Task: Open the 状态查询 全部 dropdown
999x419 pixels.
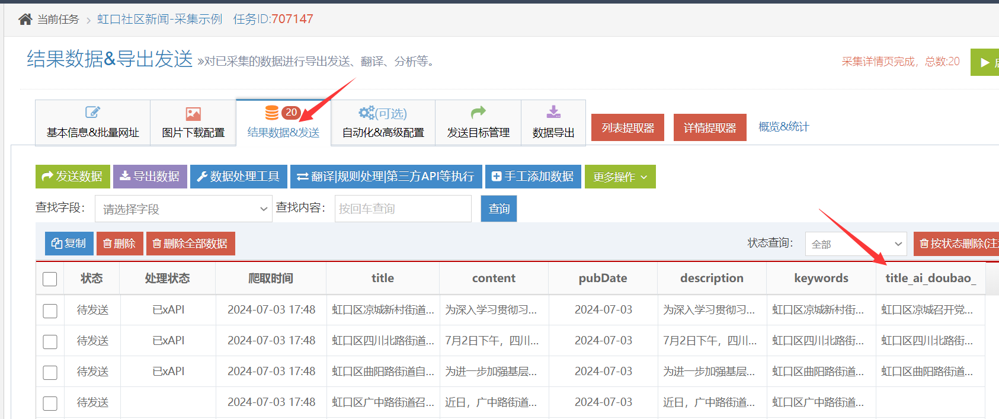Action: tap(856, 244)
